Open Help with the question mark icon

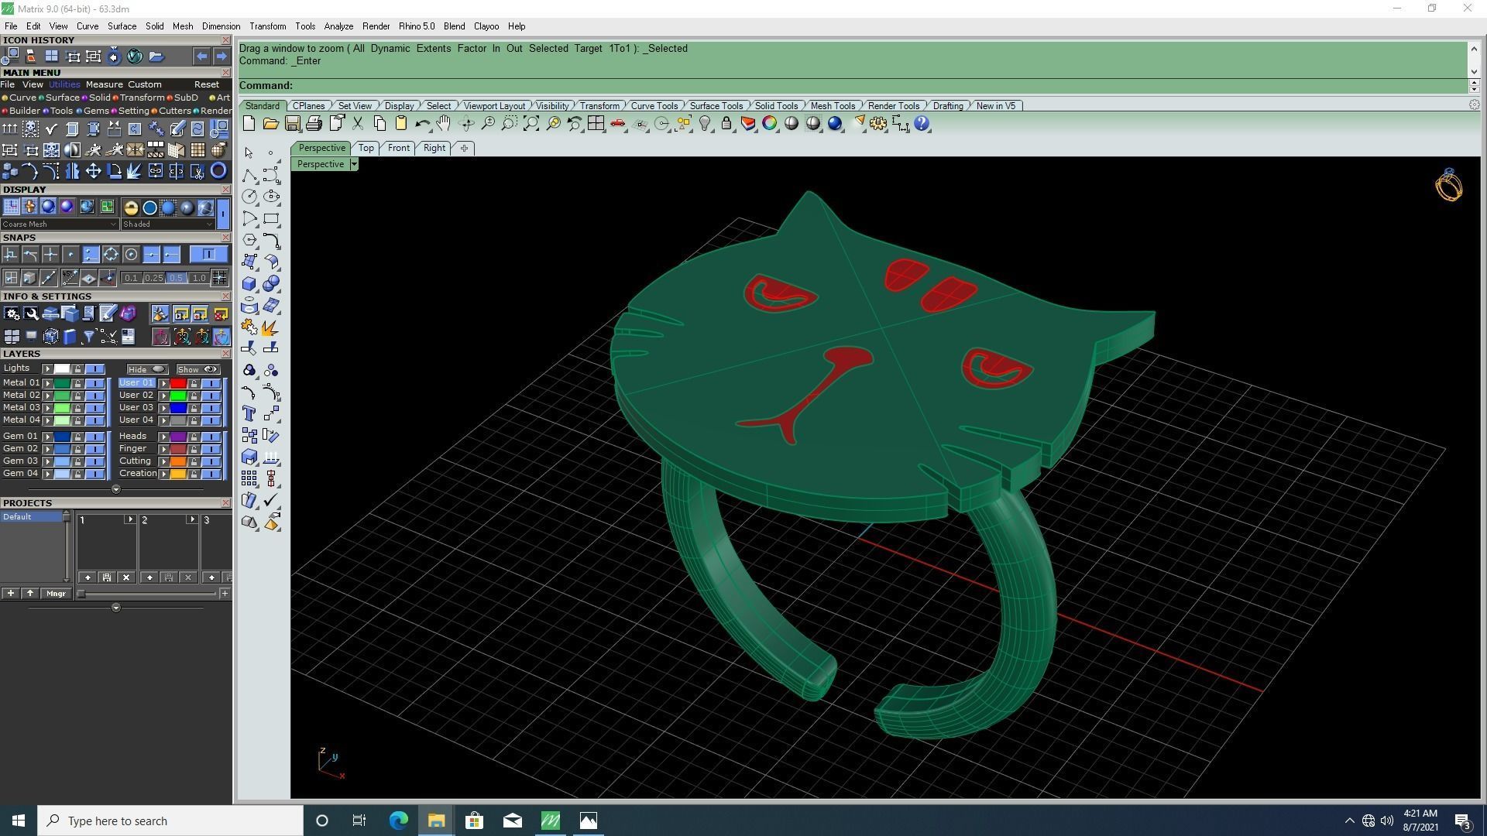click(x=922, y=124)
